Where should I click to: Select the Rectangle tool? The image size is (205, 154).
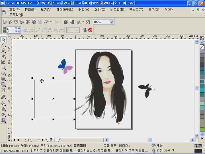pos(3,68)
